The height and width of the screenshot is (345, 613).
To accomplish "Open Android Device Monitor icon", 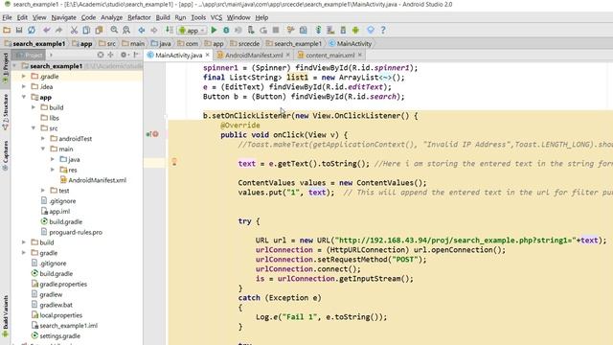I will 355,30.
